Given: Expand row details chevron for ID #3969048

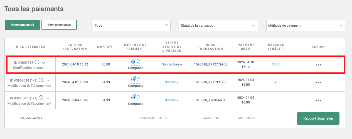Looking at the screenshot, I should pyautogui.click(x=48, y=80).
